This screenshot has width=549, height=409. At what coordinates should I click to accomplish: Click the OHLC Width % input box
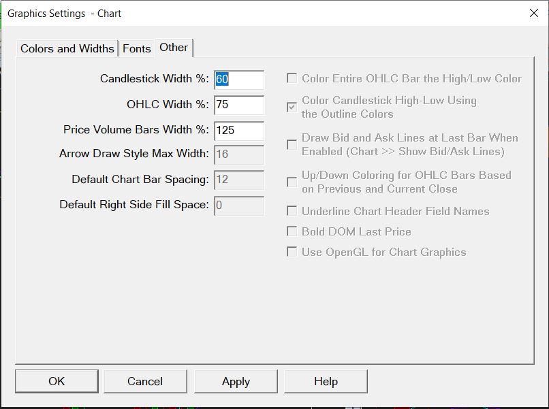click(x=238, y=105)
